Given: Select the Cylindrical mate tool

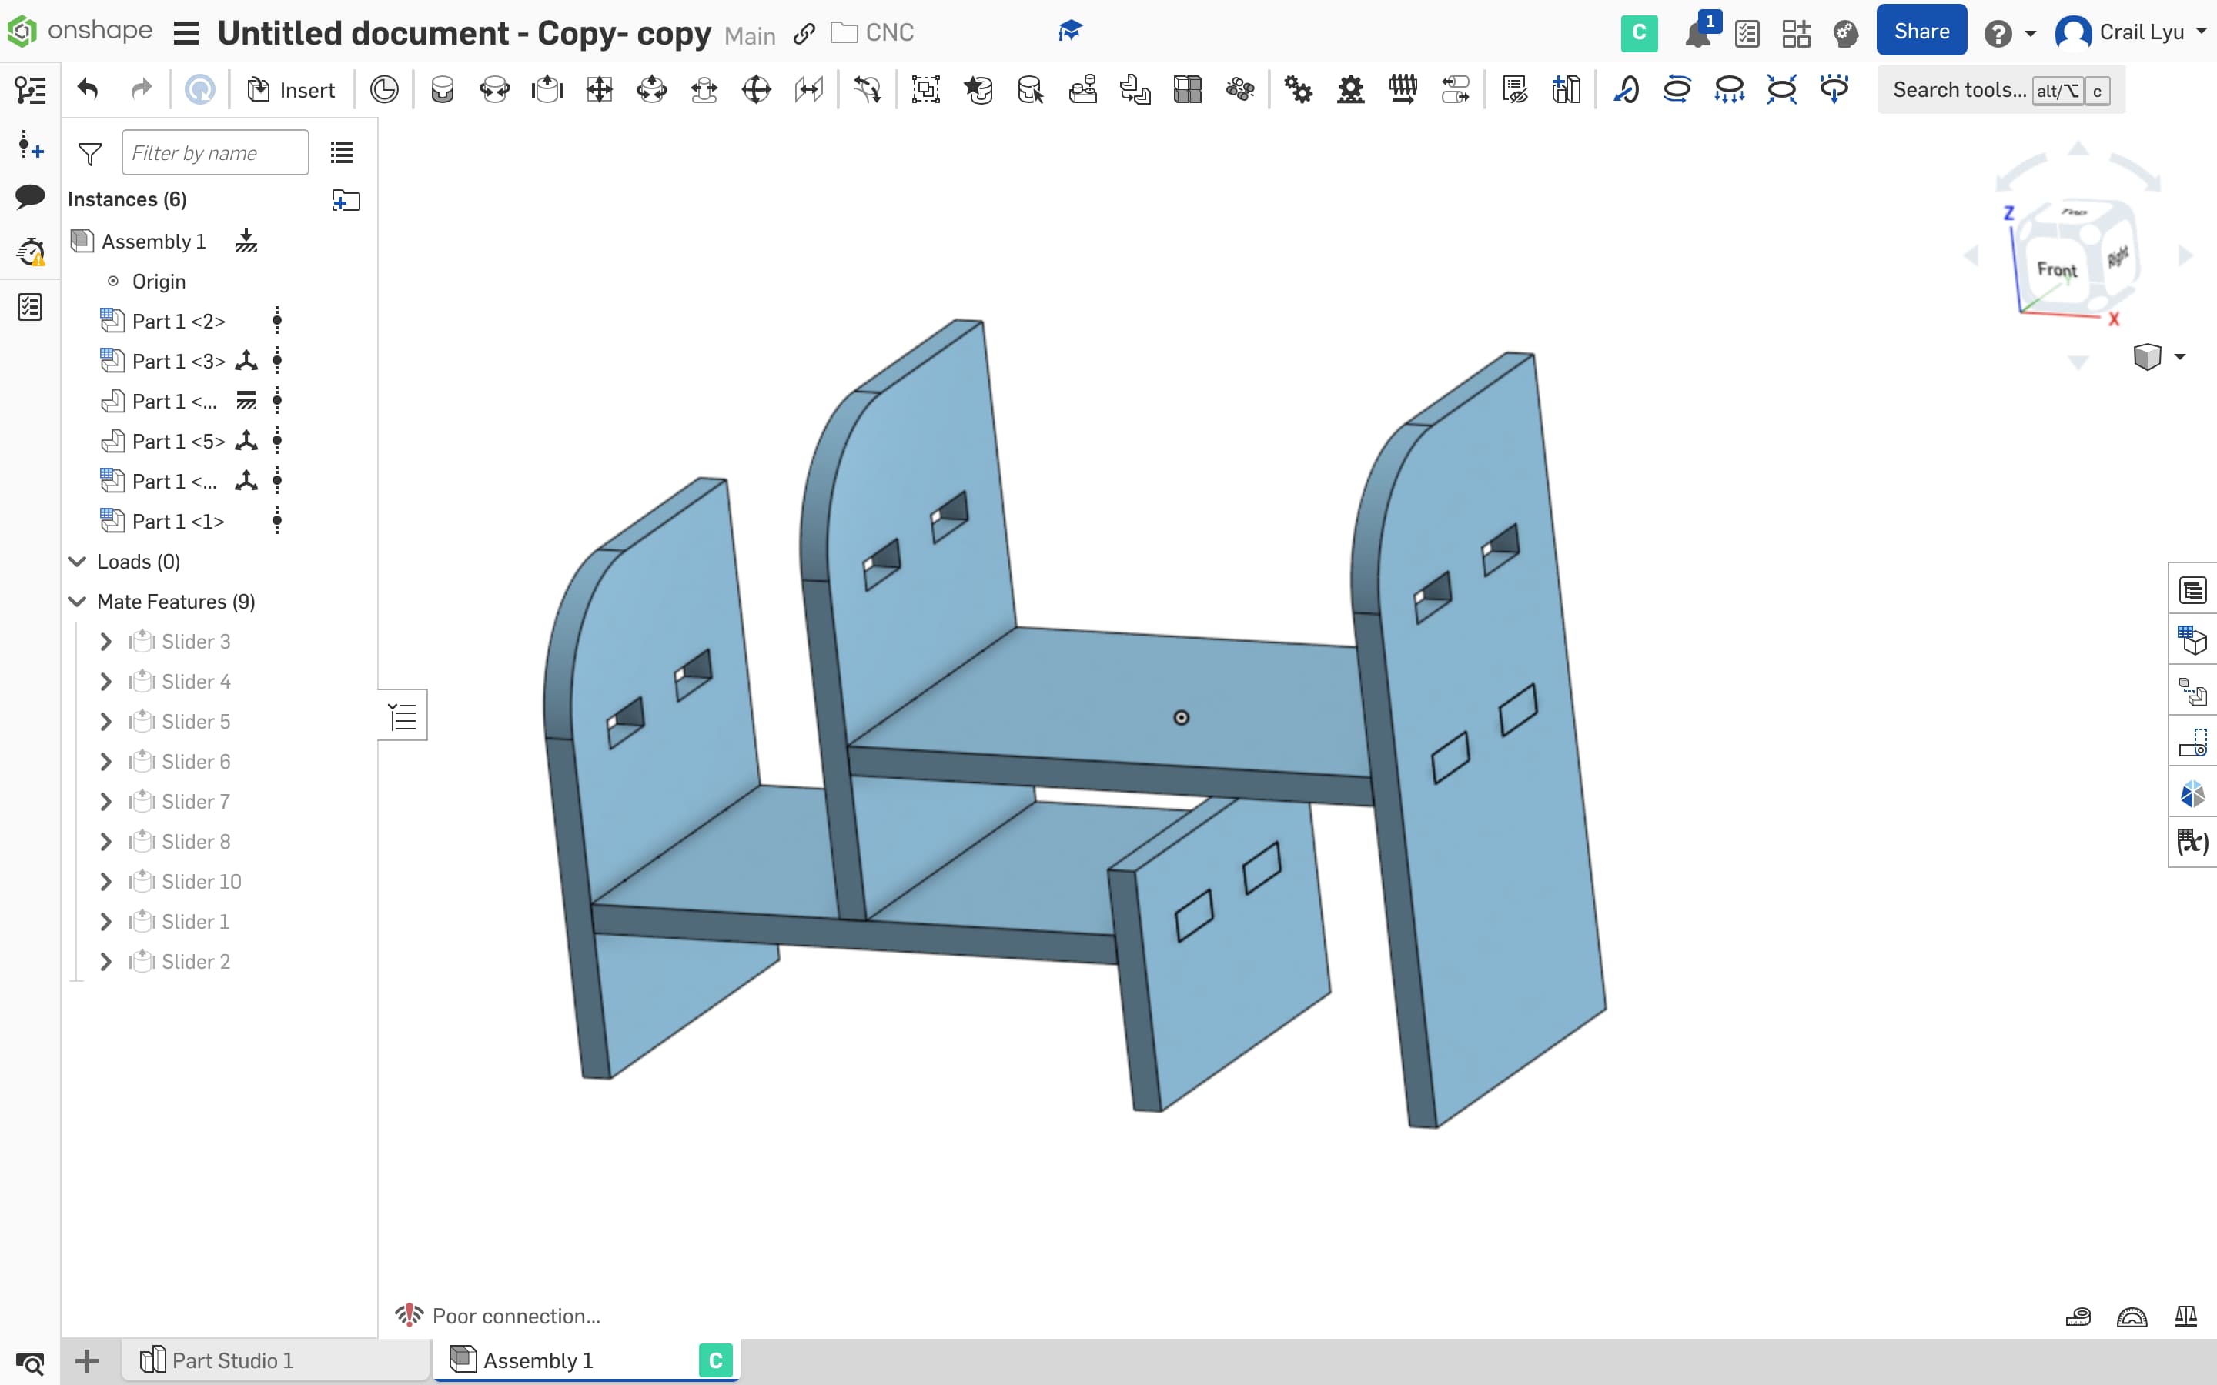Looking at the screenshot, I should click(x=651, y=88).
